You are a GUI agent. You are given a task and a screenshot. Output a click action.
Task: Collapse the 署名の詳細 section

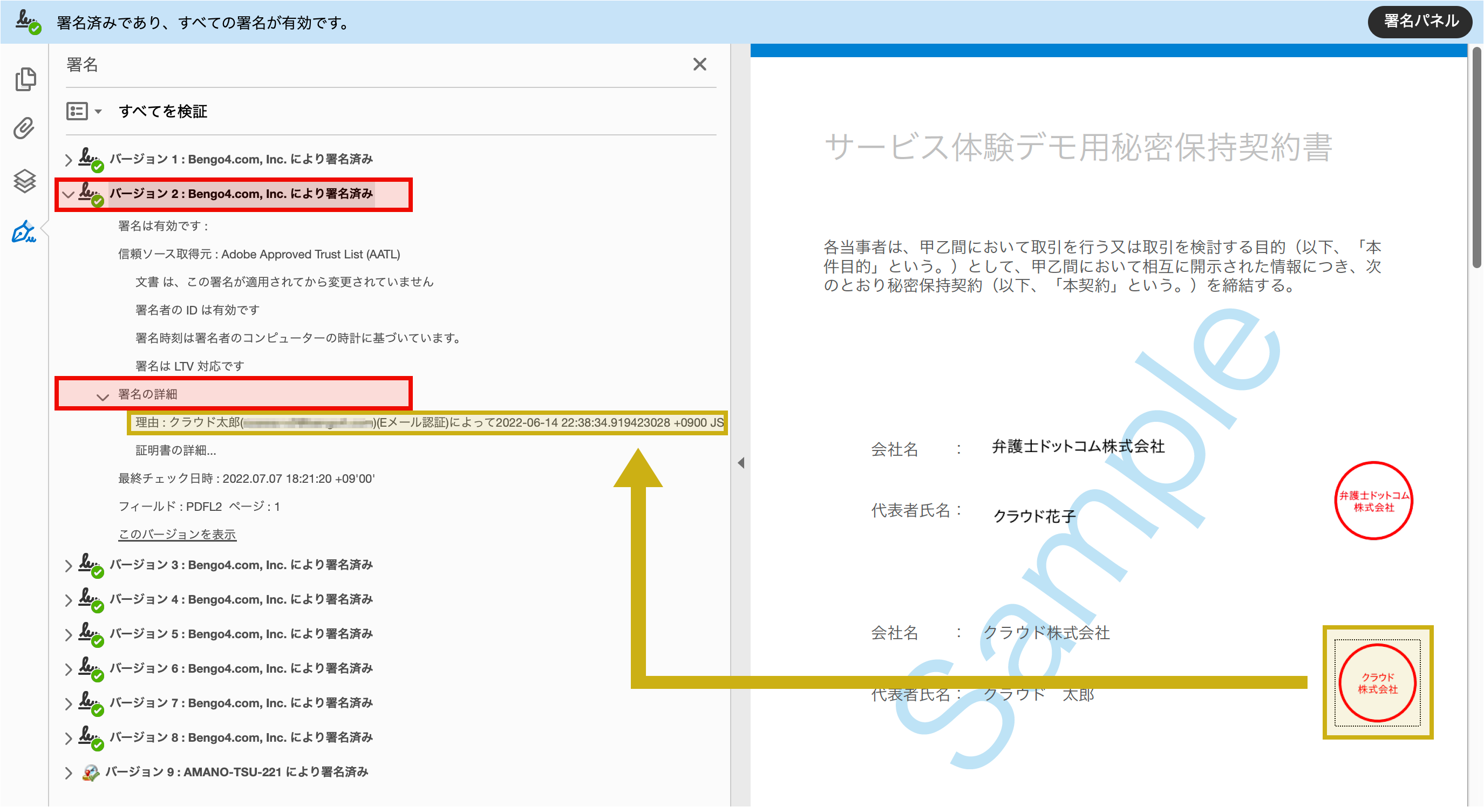(x=103, y=397)
